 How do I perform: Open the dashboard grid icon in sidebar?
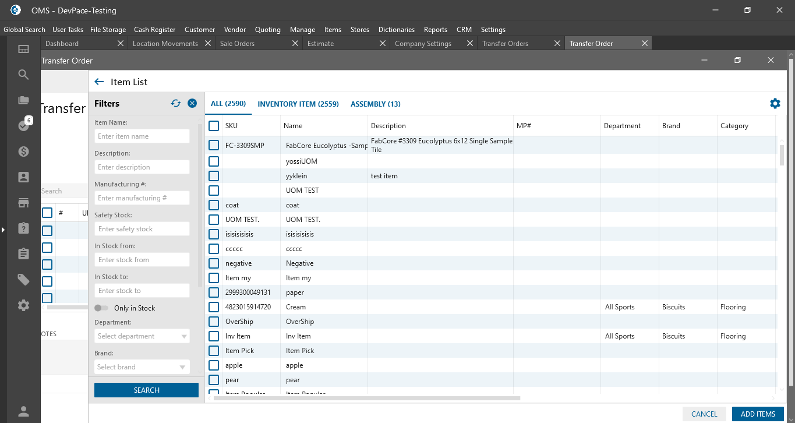[x=23, y=50]
